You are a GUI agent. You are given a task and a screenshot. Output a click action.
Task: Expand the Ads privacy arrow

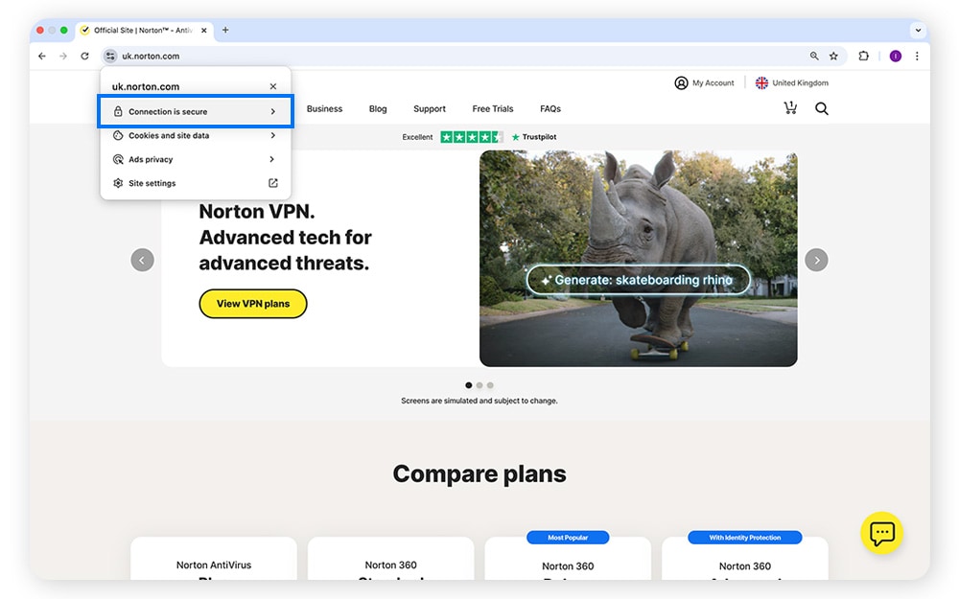(272, 159)
